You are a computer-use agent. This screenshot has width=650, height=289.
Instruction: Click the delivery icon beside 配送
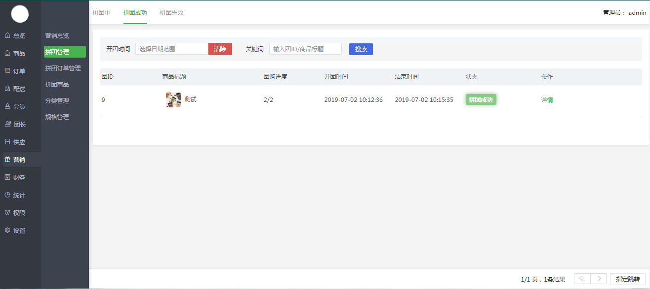[7, 89]
